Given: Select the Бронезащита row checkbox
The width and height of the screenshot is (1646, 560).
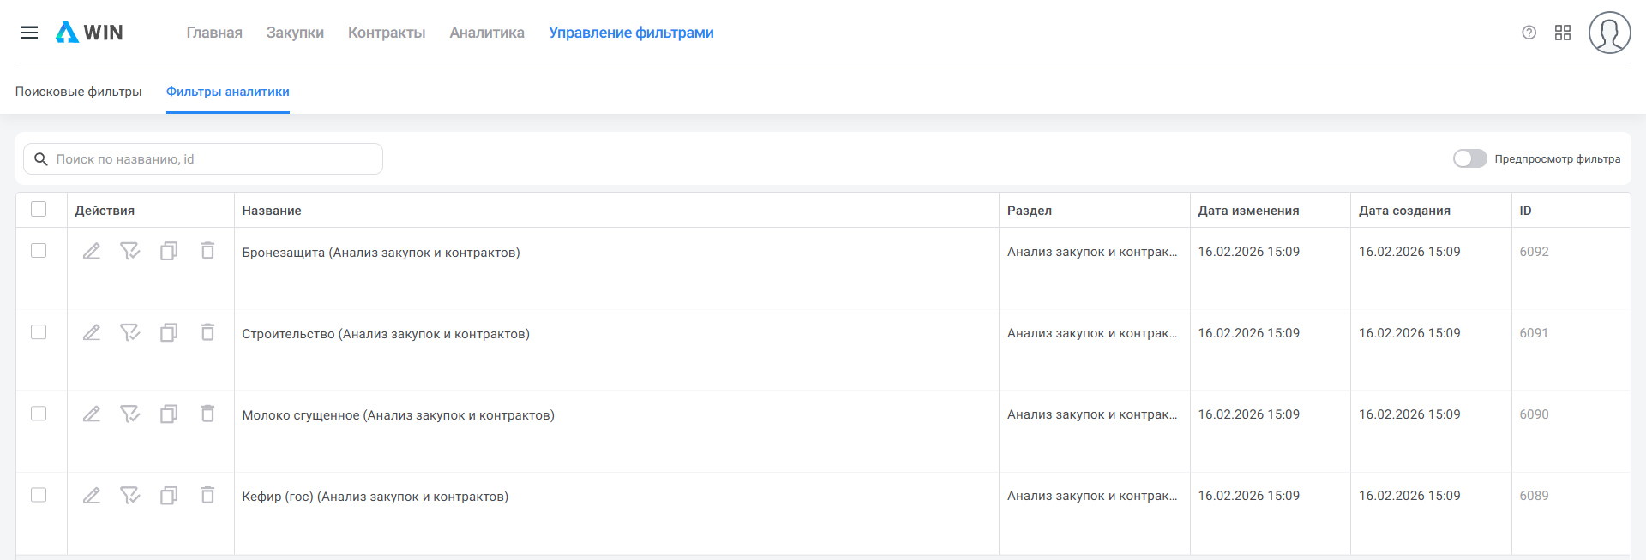Looking at the screenshot, I should click(39, 250).
